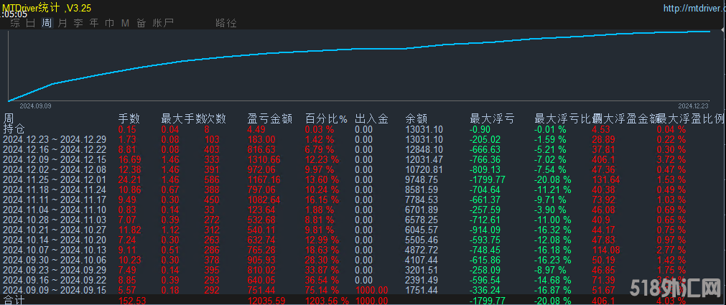Select week row 2024.11.25 ~ 2024.12.01

(55, 179)
